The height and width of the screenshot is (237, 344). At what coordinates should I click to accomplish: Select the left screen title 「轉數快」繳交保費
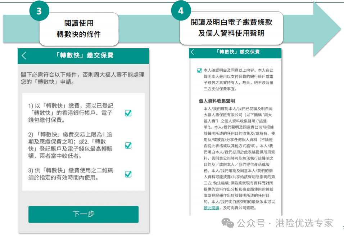[84, 55]
